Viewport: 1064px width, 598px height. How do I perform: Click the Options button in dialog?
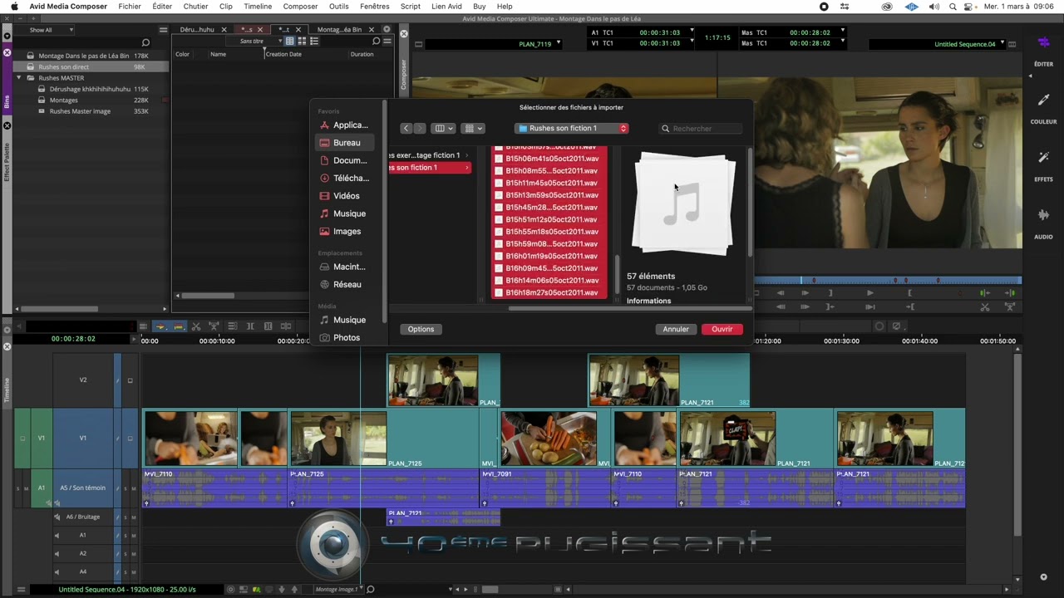(421, 329)
